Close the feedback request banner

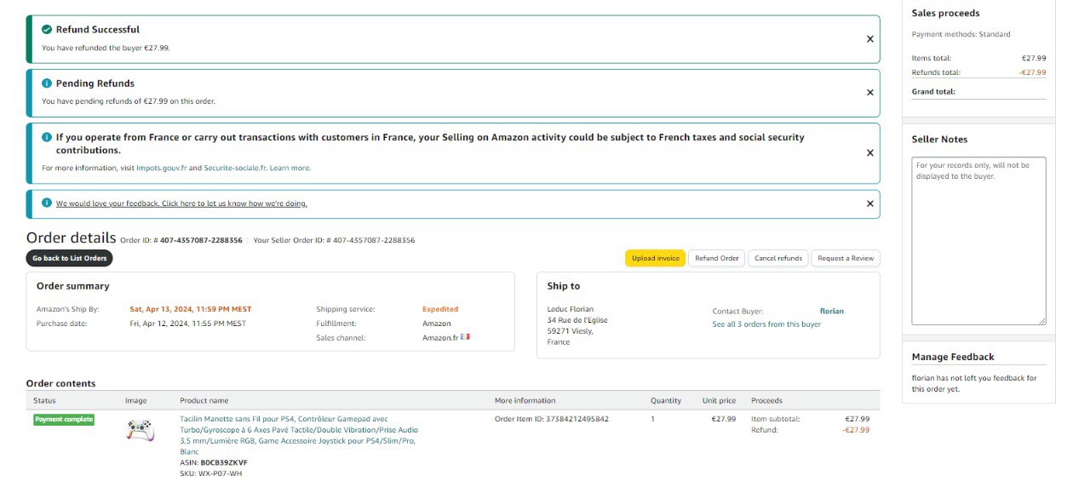pyautogui.click(x=869, y=204)
